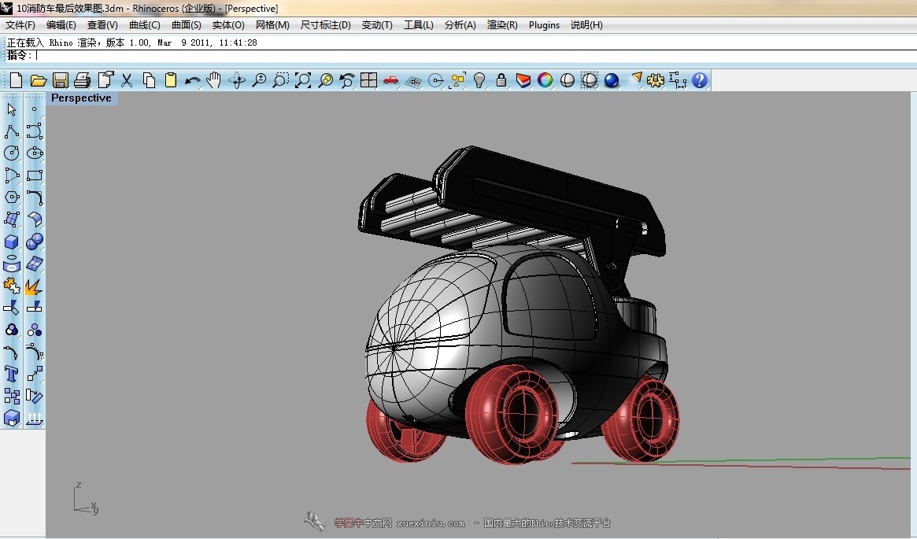The width and height of the screenshot is (917, 539).
Task: Choose the Zoom Window magnifier
Action: coord(281,80)
